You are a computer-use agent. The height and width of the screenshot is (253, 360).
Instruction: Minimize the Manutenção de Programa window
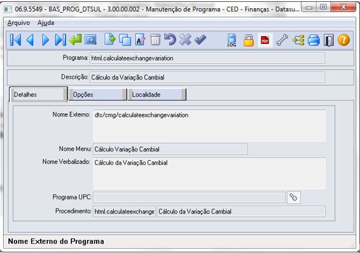[309, 7]
